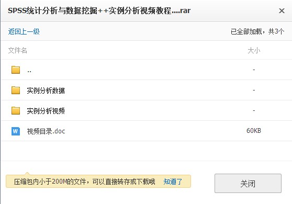Screen dimensions: 292x204
Task: Click the yellow tip about files under 200M
Action: 98,181
